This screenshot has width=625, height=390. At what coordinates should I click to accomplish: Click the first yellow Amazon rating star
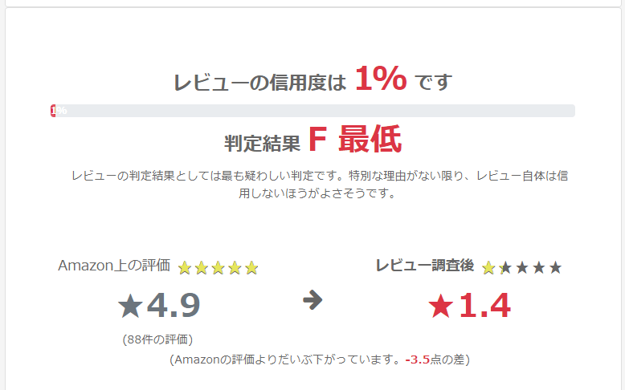(x=185, y=267)
